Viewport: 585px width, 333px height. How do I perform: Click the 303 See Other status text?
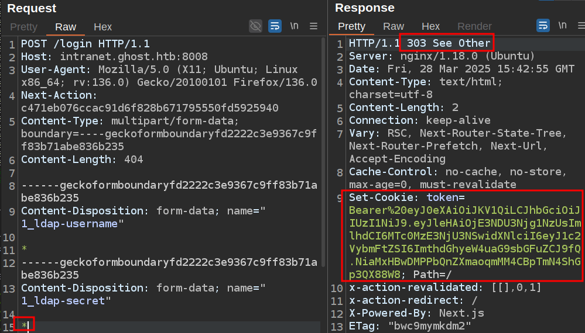[x=449, y=43]
